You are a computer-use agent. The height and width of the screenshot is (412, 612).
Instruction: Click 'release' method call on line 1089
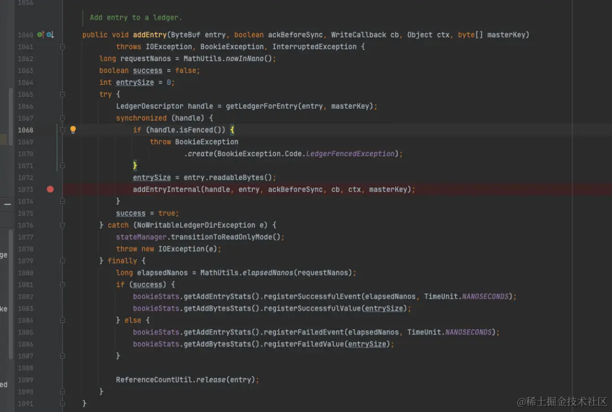click(211, 380)
